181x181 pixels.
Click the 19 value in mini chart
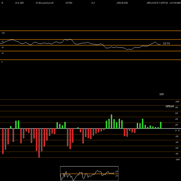(x=117, y=176)
